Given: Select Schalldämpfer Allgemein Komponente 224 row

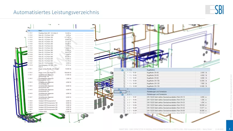Looking at the screenshot, I should (61, 90).
